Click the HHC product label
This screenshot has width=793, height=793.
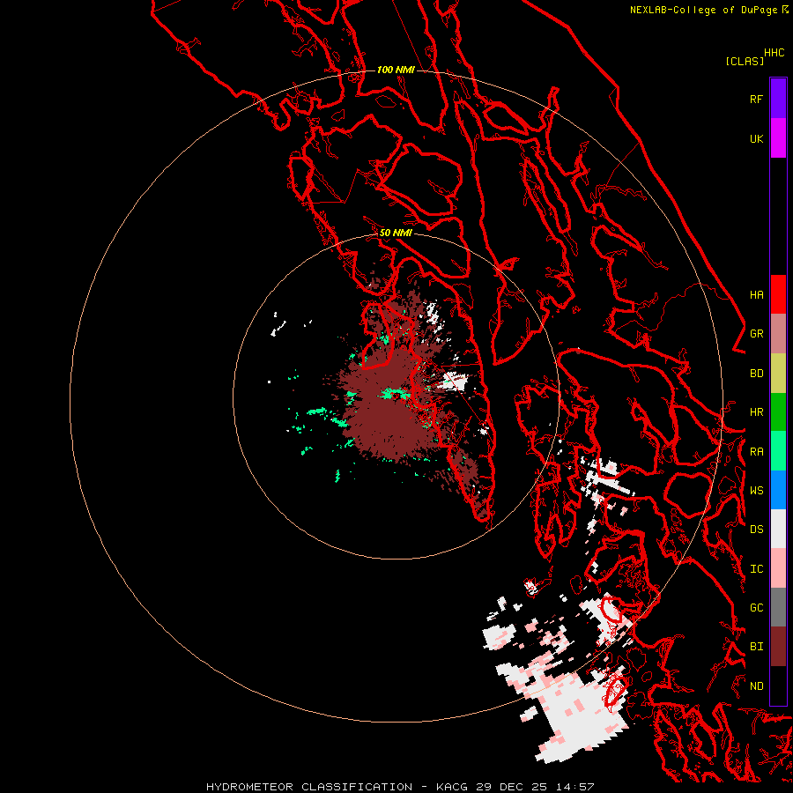pos(774,53)
